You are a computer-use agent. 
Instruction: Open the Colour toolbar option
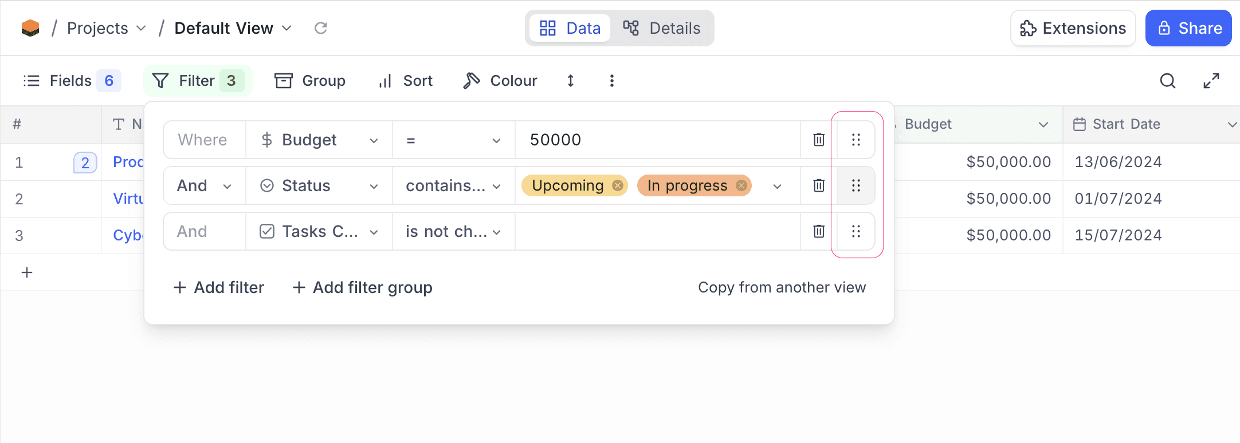tap(500, 81)
